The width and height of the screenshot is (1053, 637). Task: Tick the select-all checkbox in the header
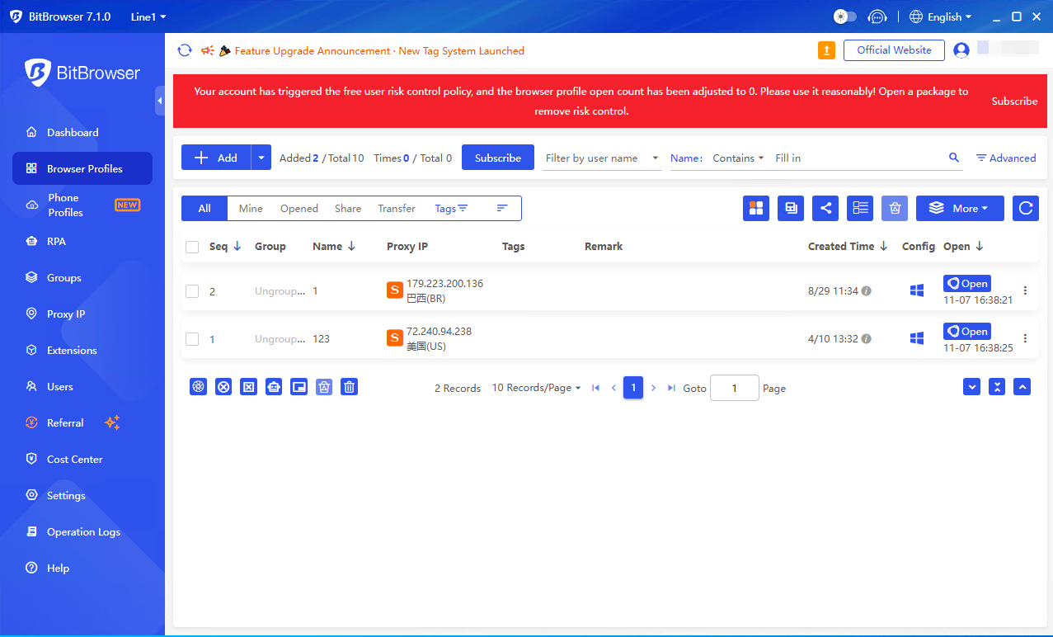coord(192,247)
